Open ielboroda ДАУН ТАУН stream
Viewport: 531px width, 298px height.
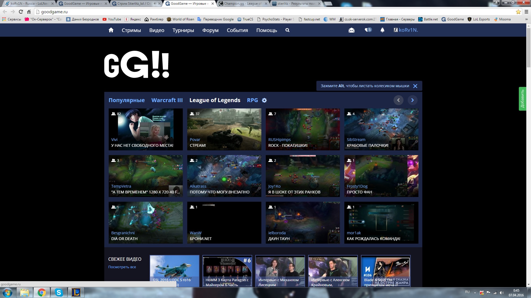coord(303,223)
